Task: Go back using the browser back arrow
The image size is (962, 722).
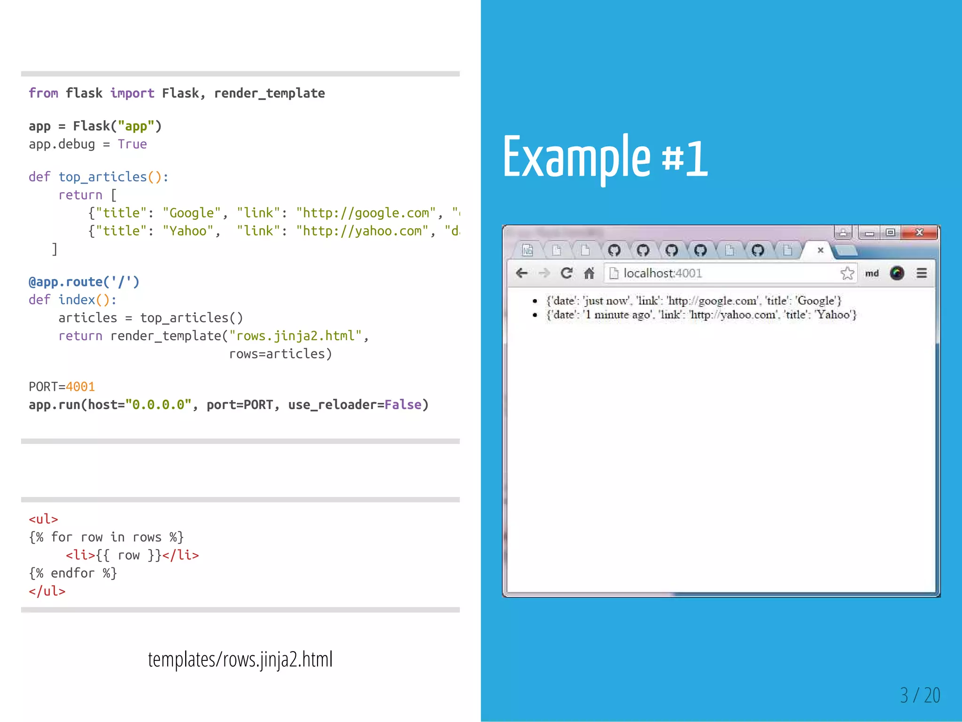Action: click(x=522, y=273)
